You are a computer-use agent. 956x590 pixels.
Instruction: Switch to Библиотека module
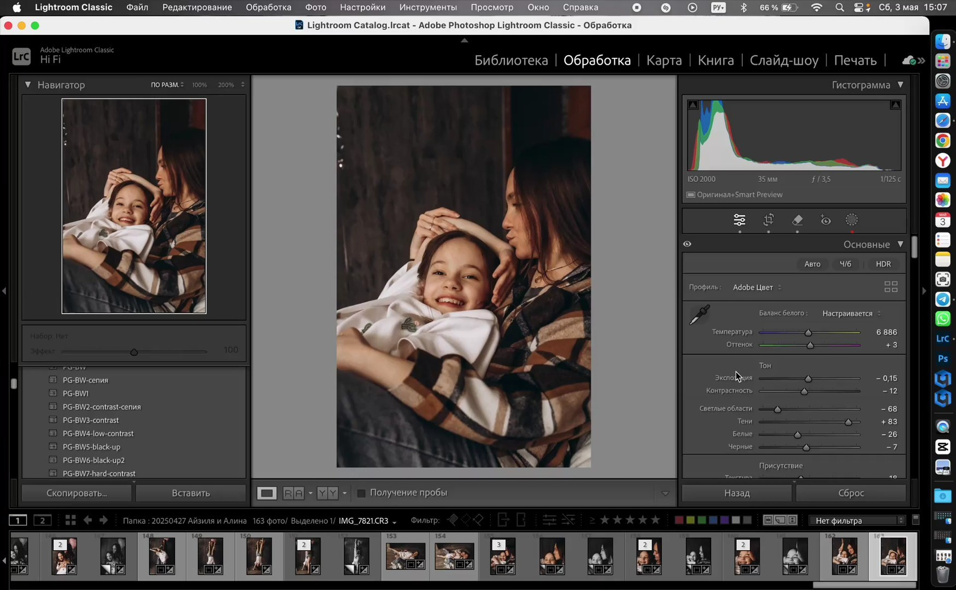tap(511, 60)
